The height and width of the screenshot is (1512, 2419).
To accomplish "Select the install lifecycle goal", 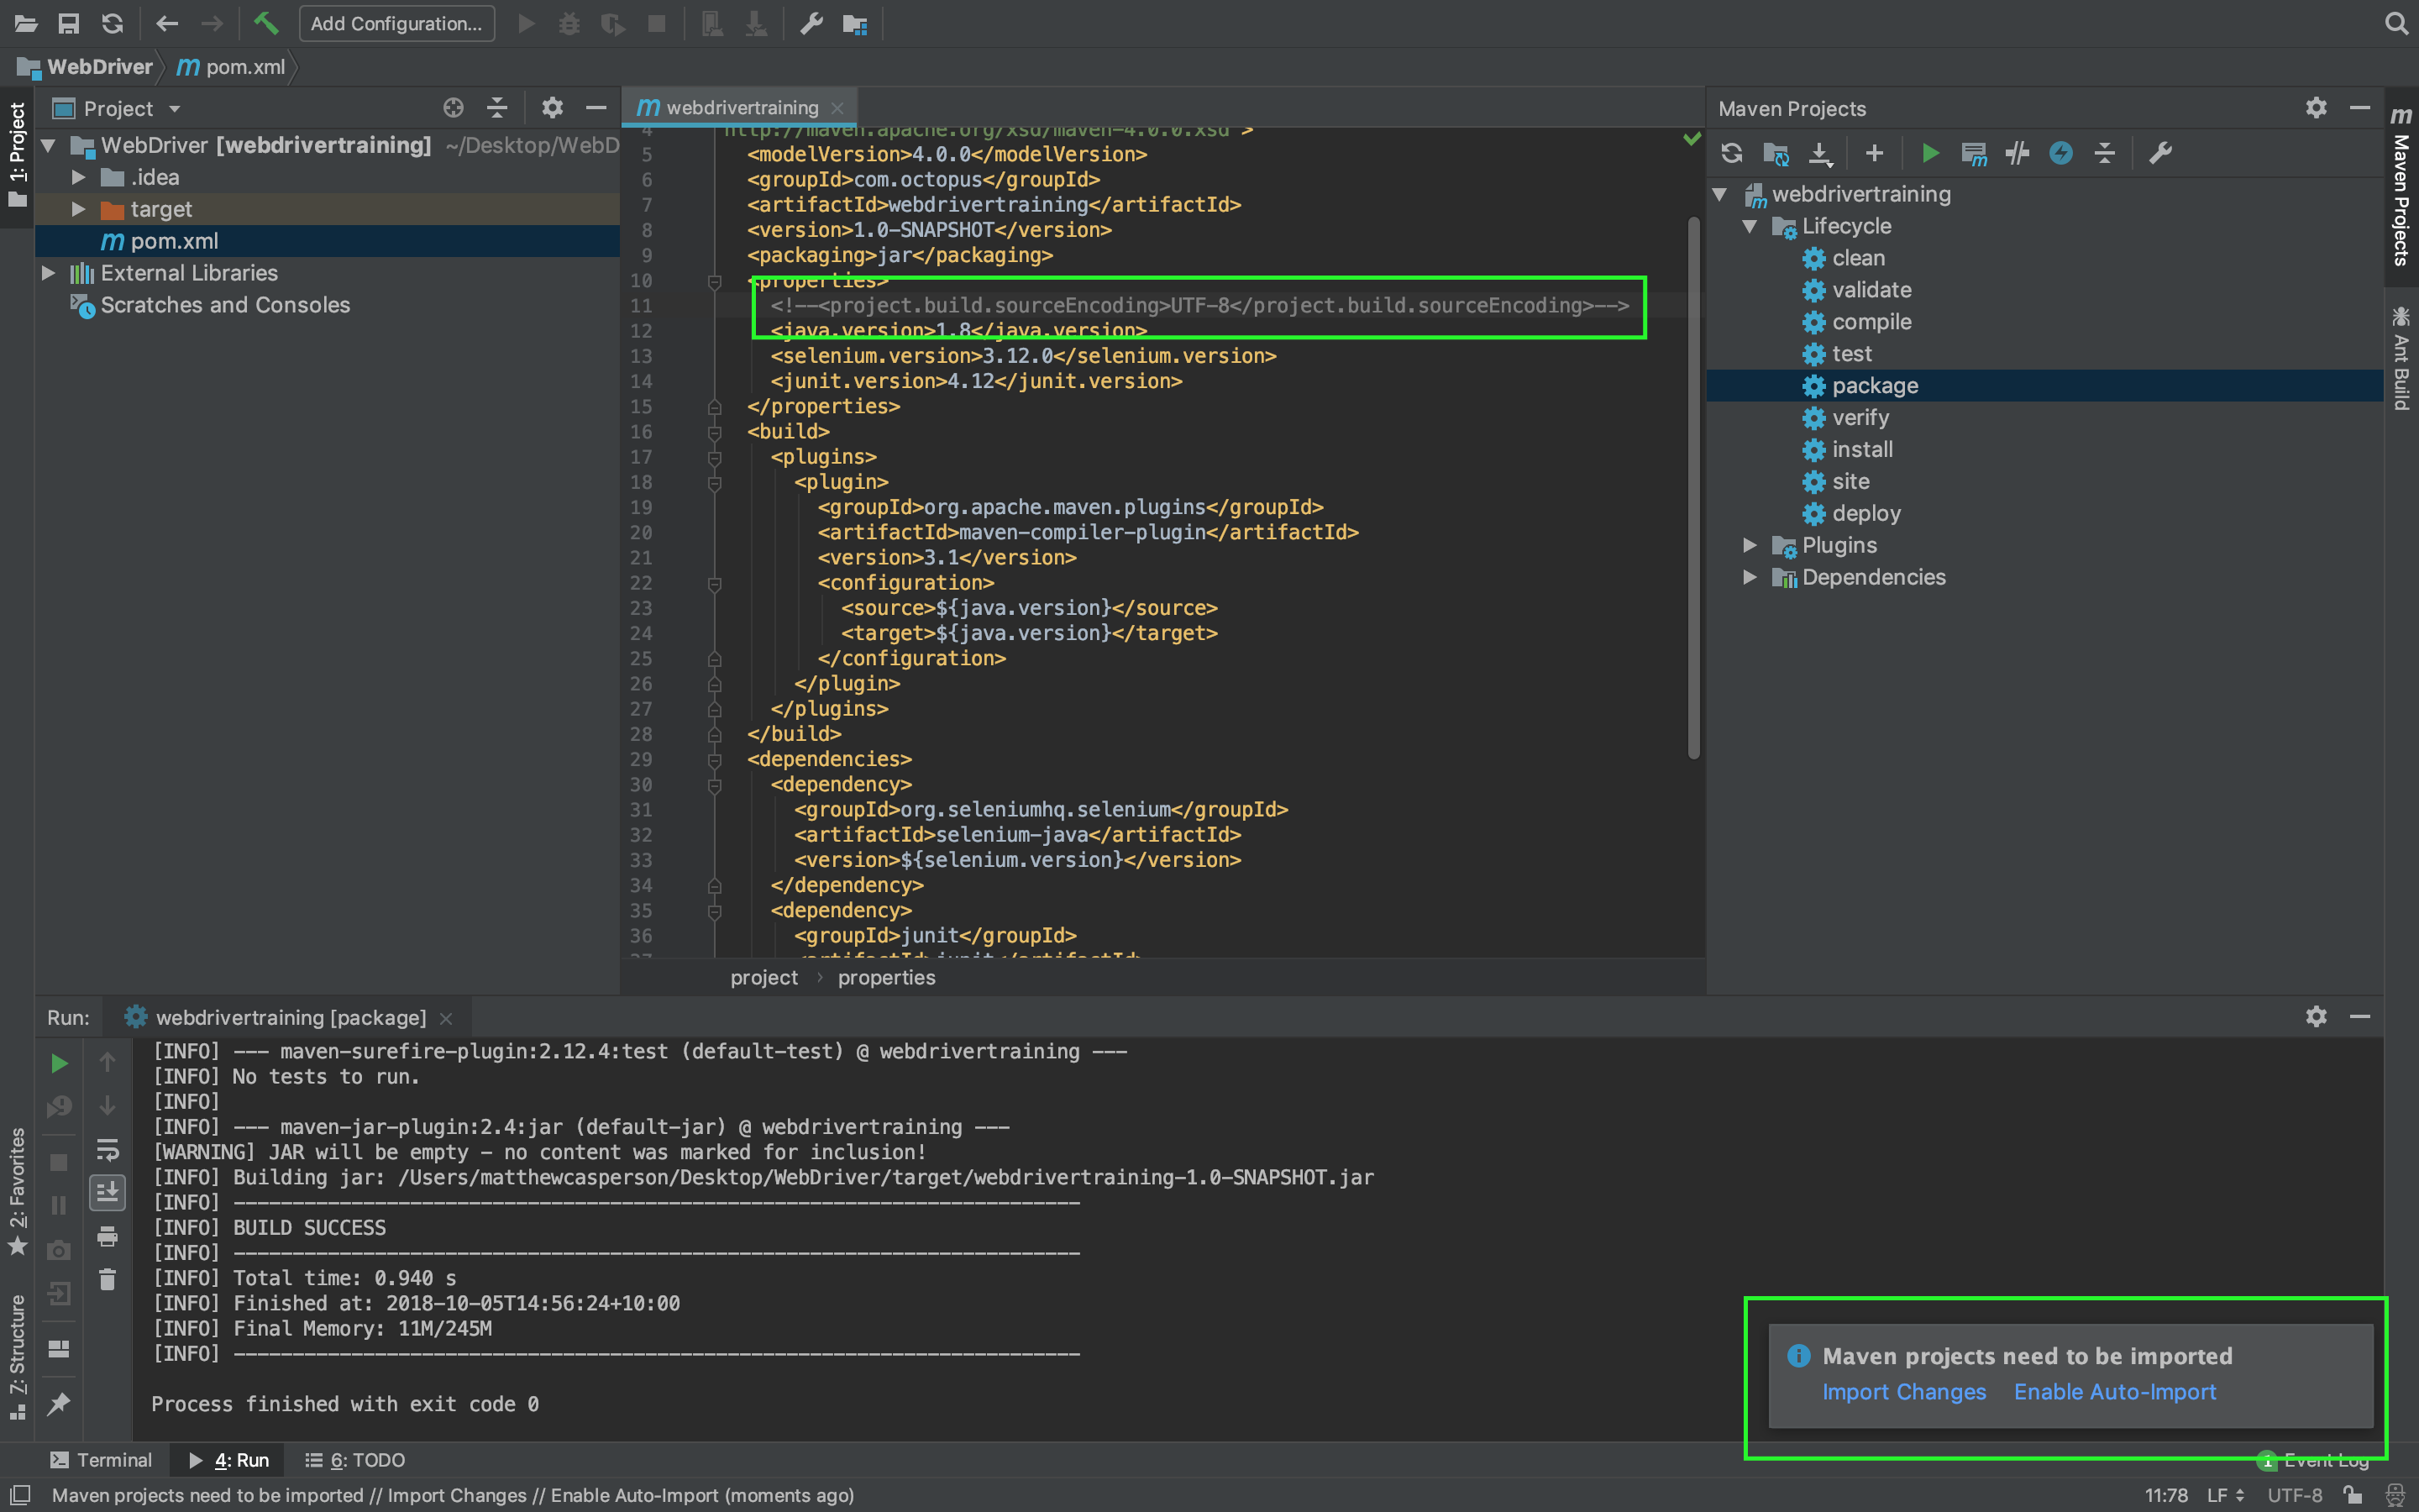I will (1861, 449).
